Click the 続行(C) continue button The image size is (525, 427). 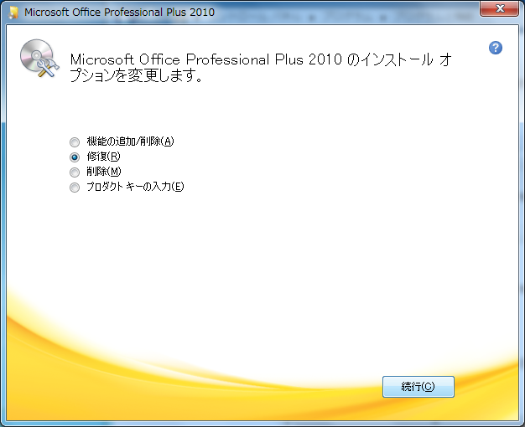(x=418, y=387)
